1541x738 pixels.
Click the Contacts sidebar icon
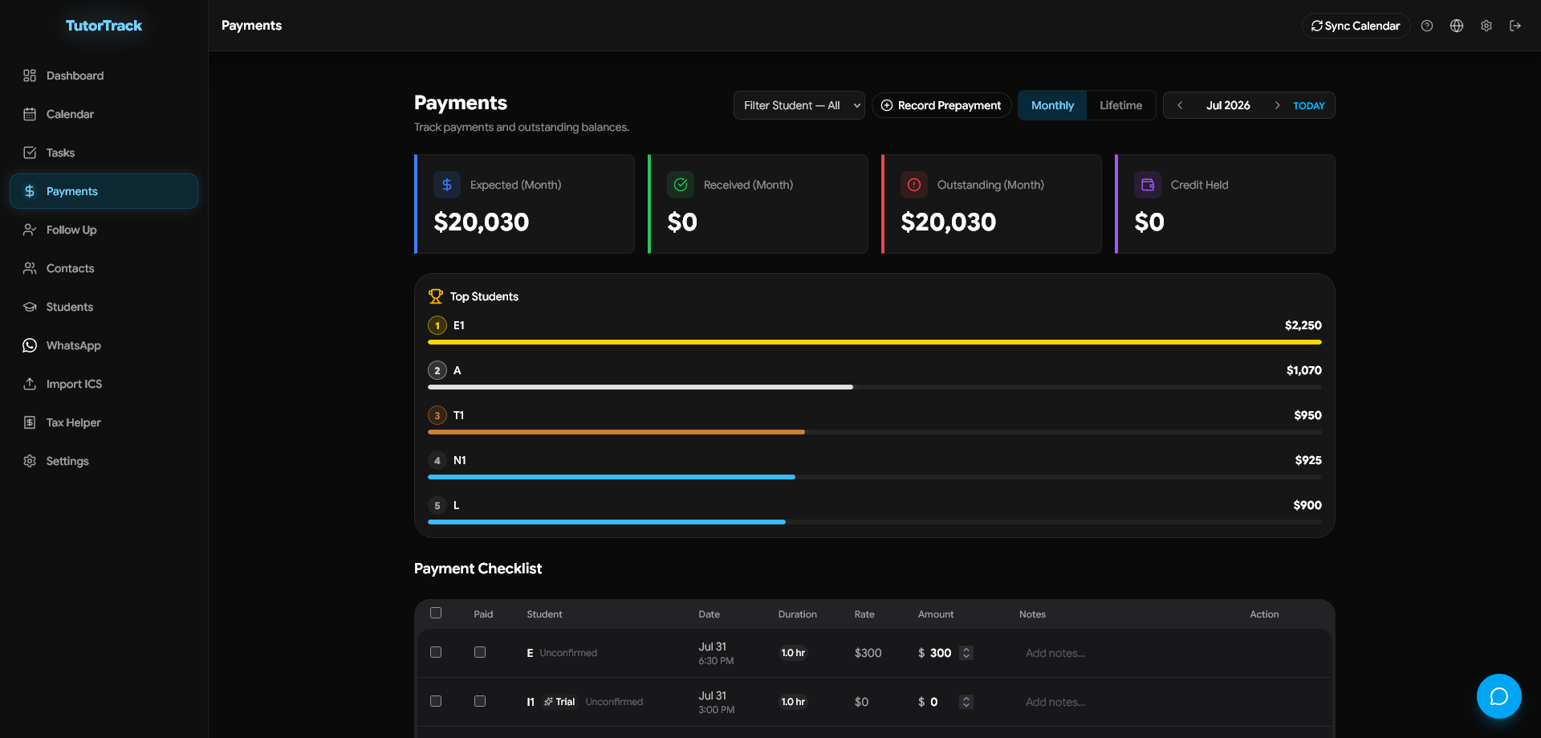30,268
